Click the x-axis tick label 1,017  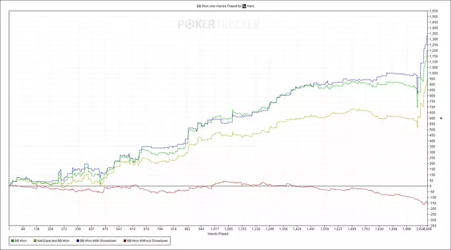(215, 229)
